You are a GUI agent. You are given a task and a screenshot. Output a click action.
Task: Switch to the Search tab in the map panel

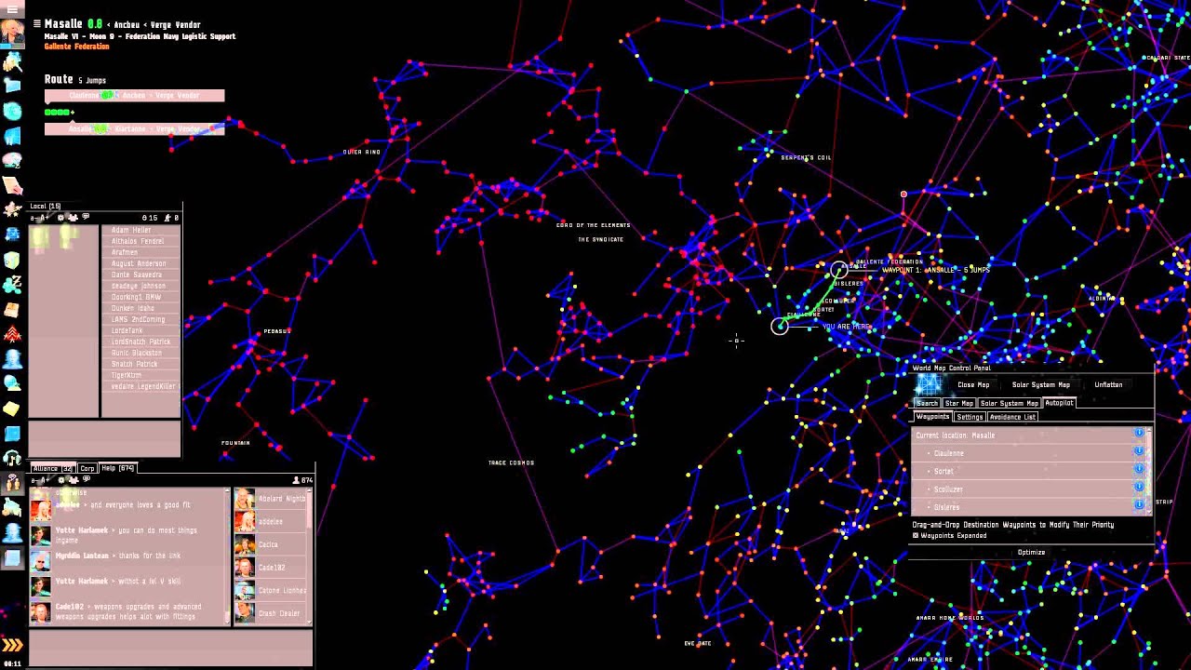[928, 403]
